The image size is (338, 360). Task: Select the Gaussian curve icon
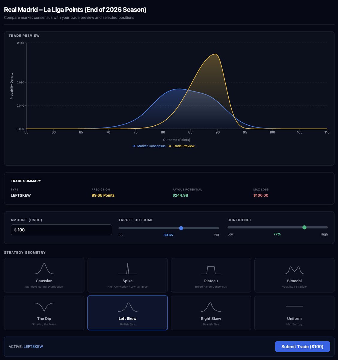pos(44,268)
